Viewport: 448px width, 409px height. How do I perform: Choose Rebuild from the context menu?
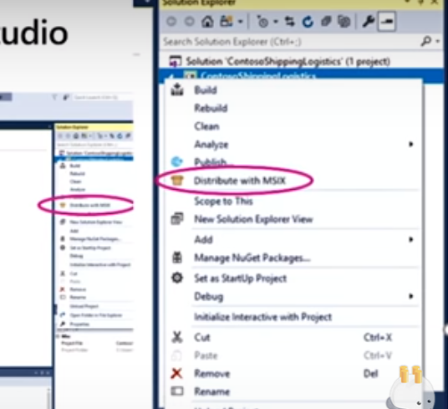211,109
